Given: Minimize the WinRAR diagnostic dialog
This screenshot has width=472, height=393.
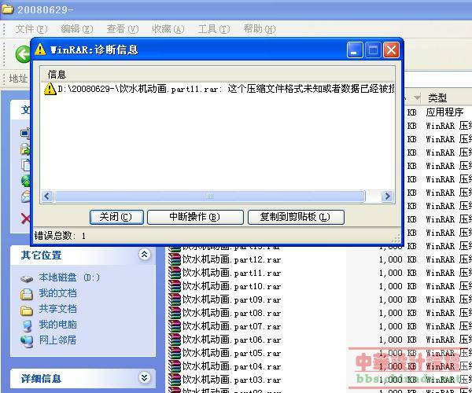Looking at the screenshot, I should pyautogui.click(x=355, y=50).
